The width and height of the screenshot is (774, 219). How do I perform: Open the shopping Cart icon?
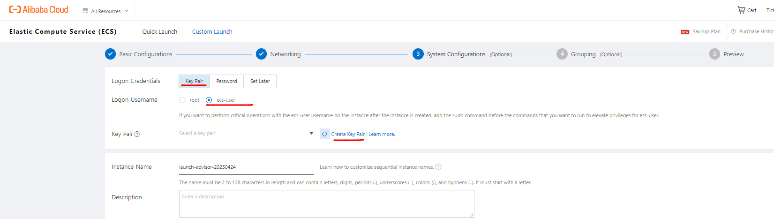coord(741,10)
